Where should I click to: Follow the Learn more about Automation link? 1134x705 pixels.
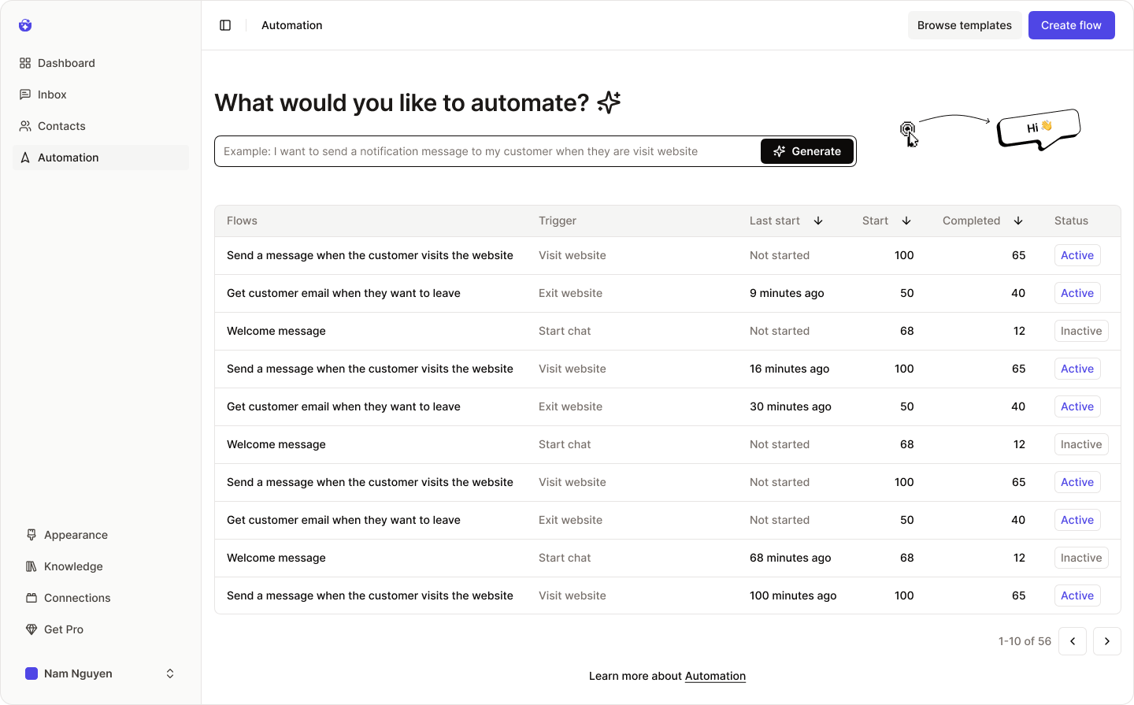[715, 676]
